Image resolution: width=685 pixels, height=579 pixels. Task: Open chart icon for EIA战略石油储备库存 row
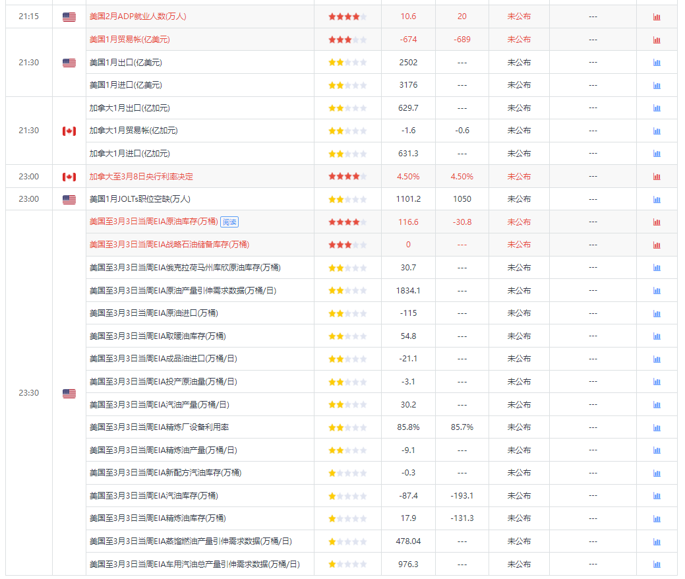tap(657, 245)
